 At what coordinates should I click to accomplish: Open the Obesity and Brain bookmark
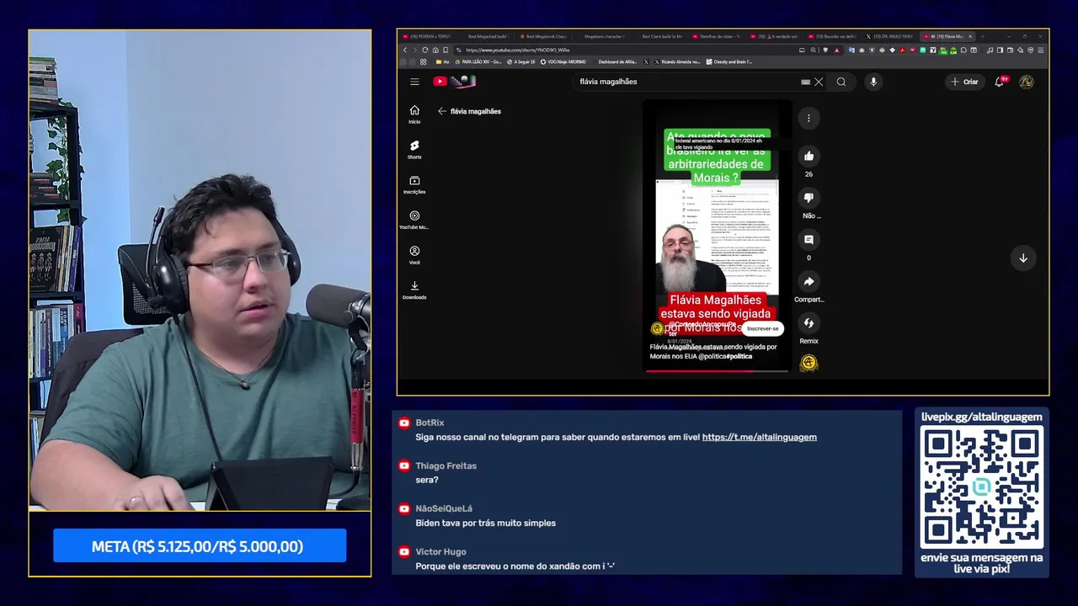(x=729, y=61)
